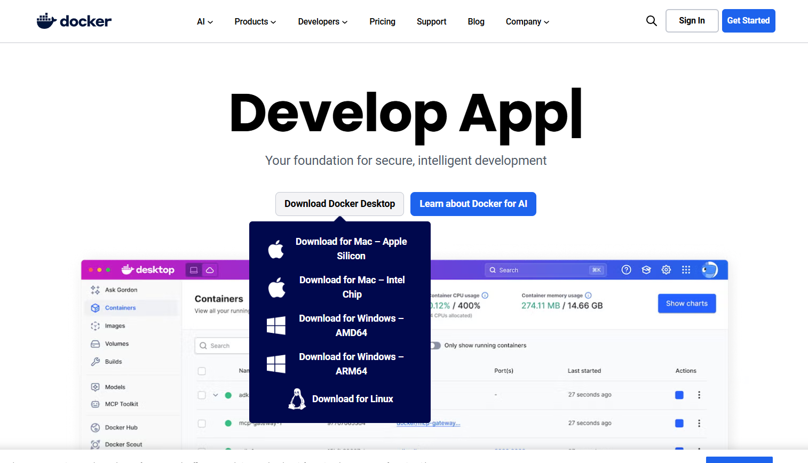Check the checkbox for the mcp-gateway row
The width and height of the screenshot is (808, 463).
202,424
